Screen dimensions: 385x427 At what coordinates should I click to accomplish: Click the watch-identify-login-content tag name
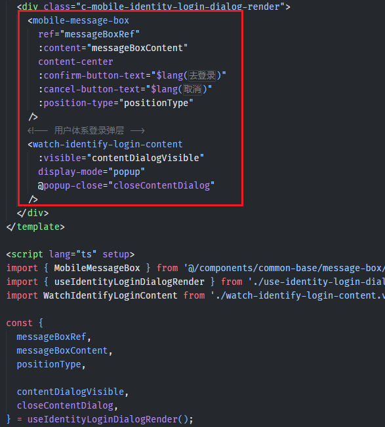pyautogui.click(x=108, y=144)
